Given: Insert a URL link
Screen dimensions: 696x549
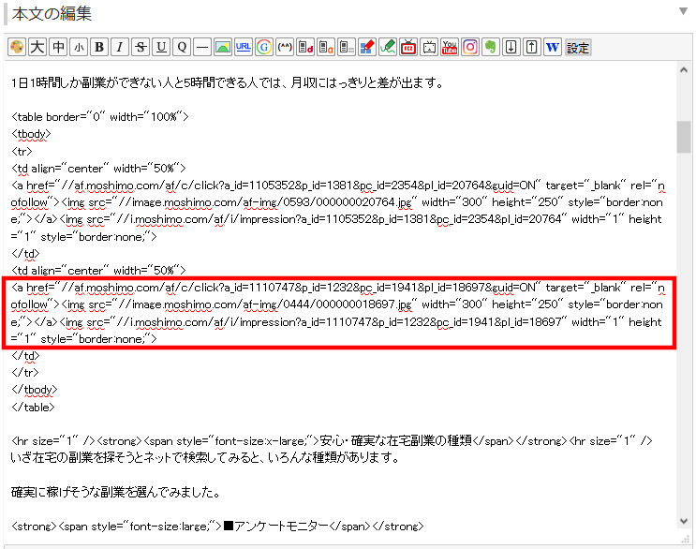Looking at the screenshot, I should click(x=244, y=47).
